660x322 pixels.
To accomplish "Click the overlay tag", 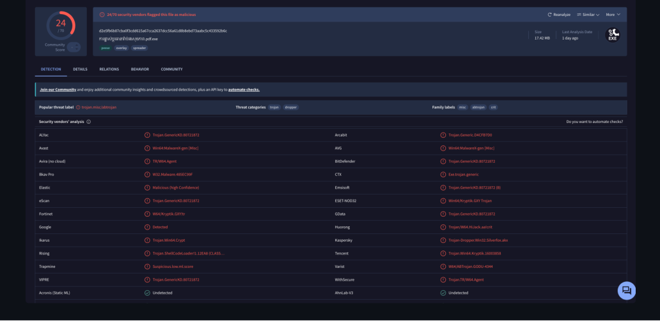I will 122,48.
